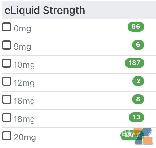This screenshot has width=156, height=148.
Task: Tick the 0mg strength checkbox
Action: coord(7,27)
